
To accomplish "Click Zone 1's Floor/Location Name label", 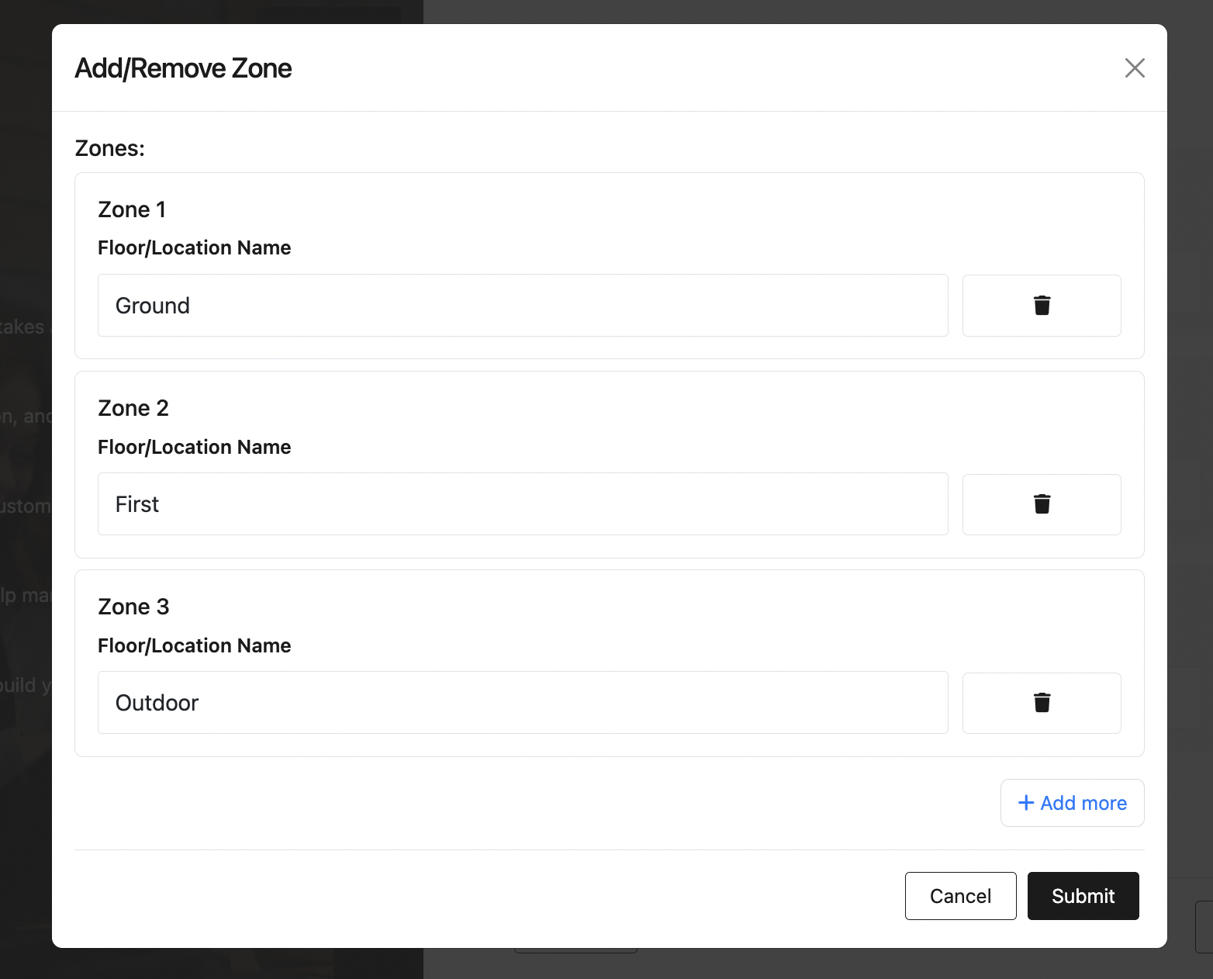I will click(194, 247).
